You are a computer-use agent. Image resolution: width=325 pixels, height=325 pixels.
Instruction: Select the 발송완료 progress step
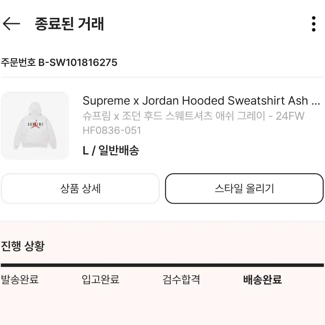[20, 279]
